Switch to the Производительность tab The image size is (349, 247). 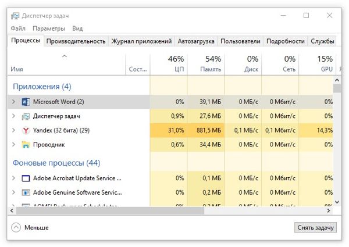pos(76,41)
